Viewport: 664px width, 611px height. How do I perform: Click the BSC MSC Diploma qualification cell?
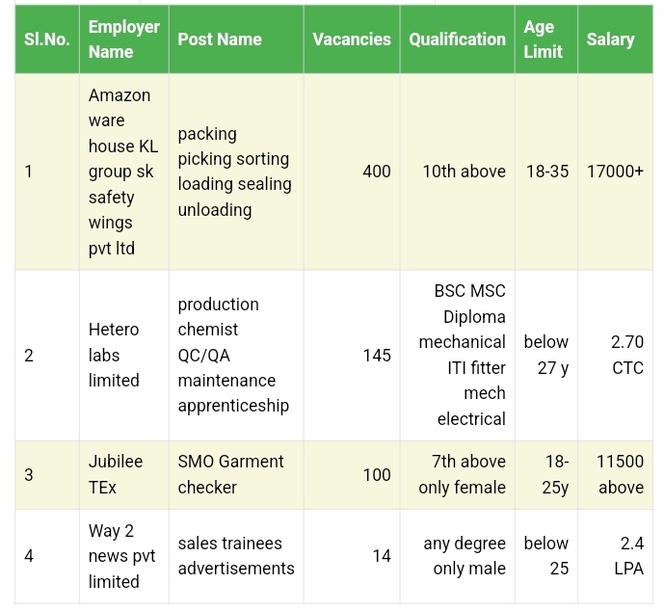[457, 356]
